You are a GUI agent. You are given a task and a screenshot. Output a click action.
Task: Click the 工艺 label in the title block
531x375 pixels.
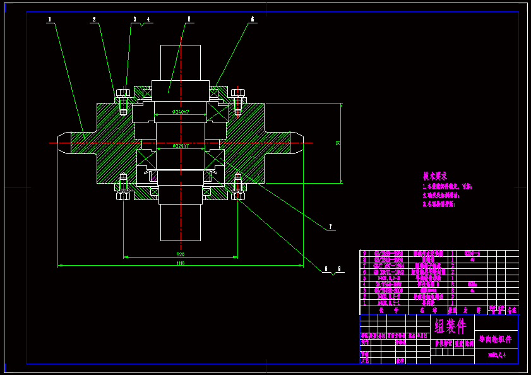tap(364, 360)
